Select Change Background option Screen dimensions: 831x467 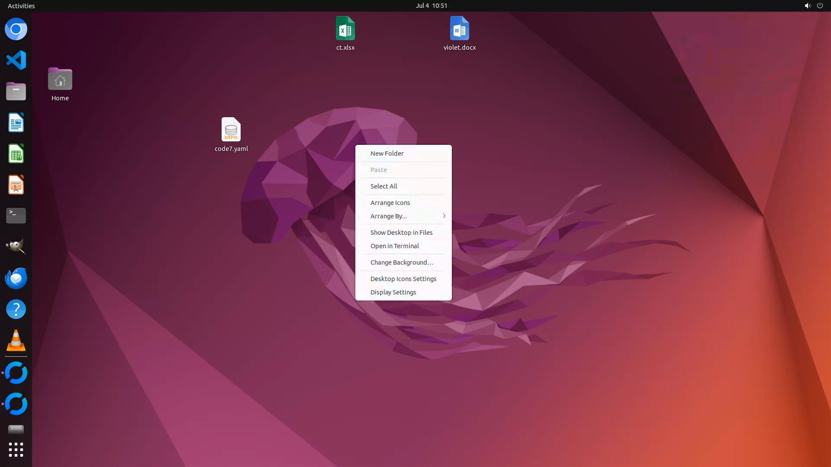[401, 262]
